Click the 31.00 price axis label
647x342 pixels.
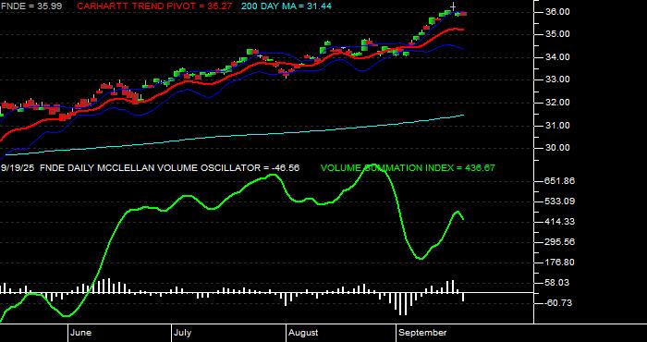pyautogui.click(x=558, y=125)
